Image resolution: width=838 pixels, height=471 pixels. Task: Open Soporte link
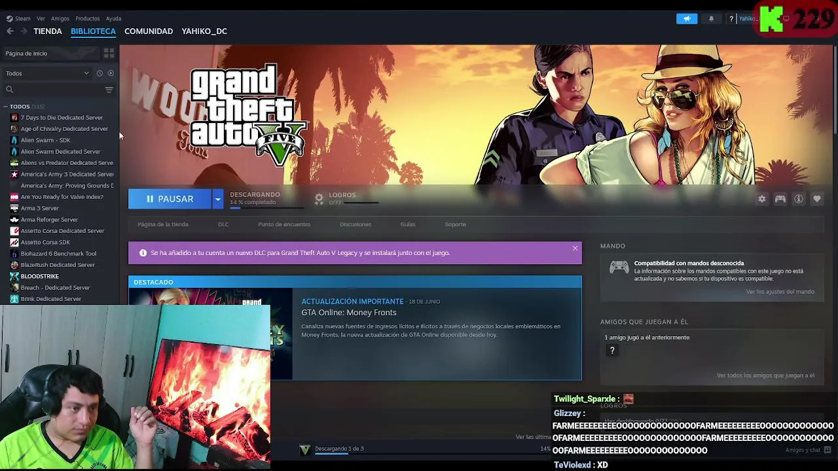(456, 224)
